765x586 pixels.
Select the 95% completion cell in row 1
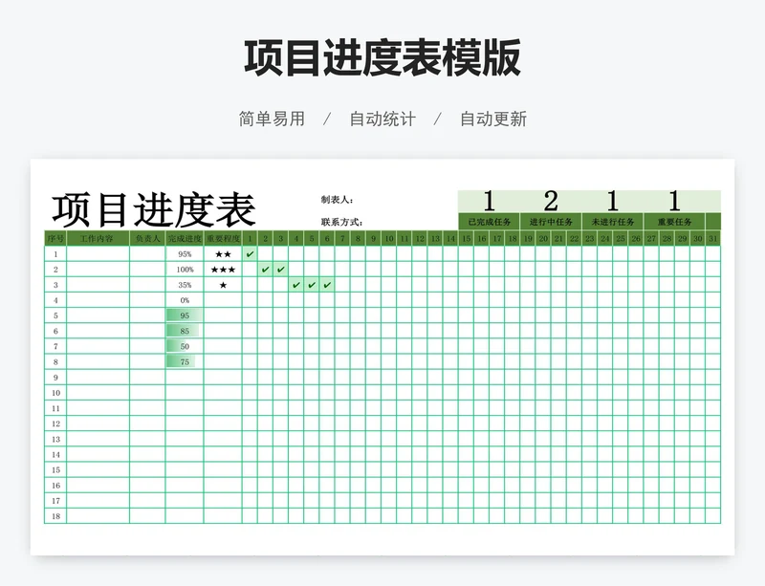click(x=185, y=254)
